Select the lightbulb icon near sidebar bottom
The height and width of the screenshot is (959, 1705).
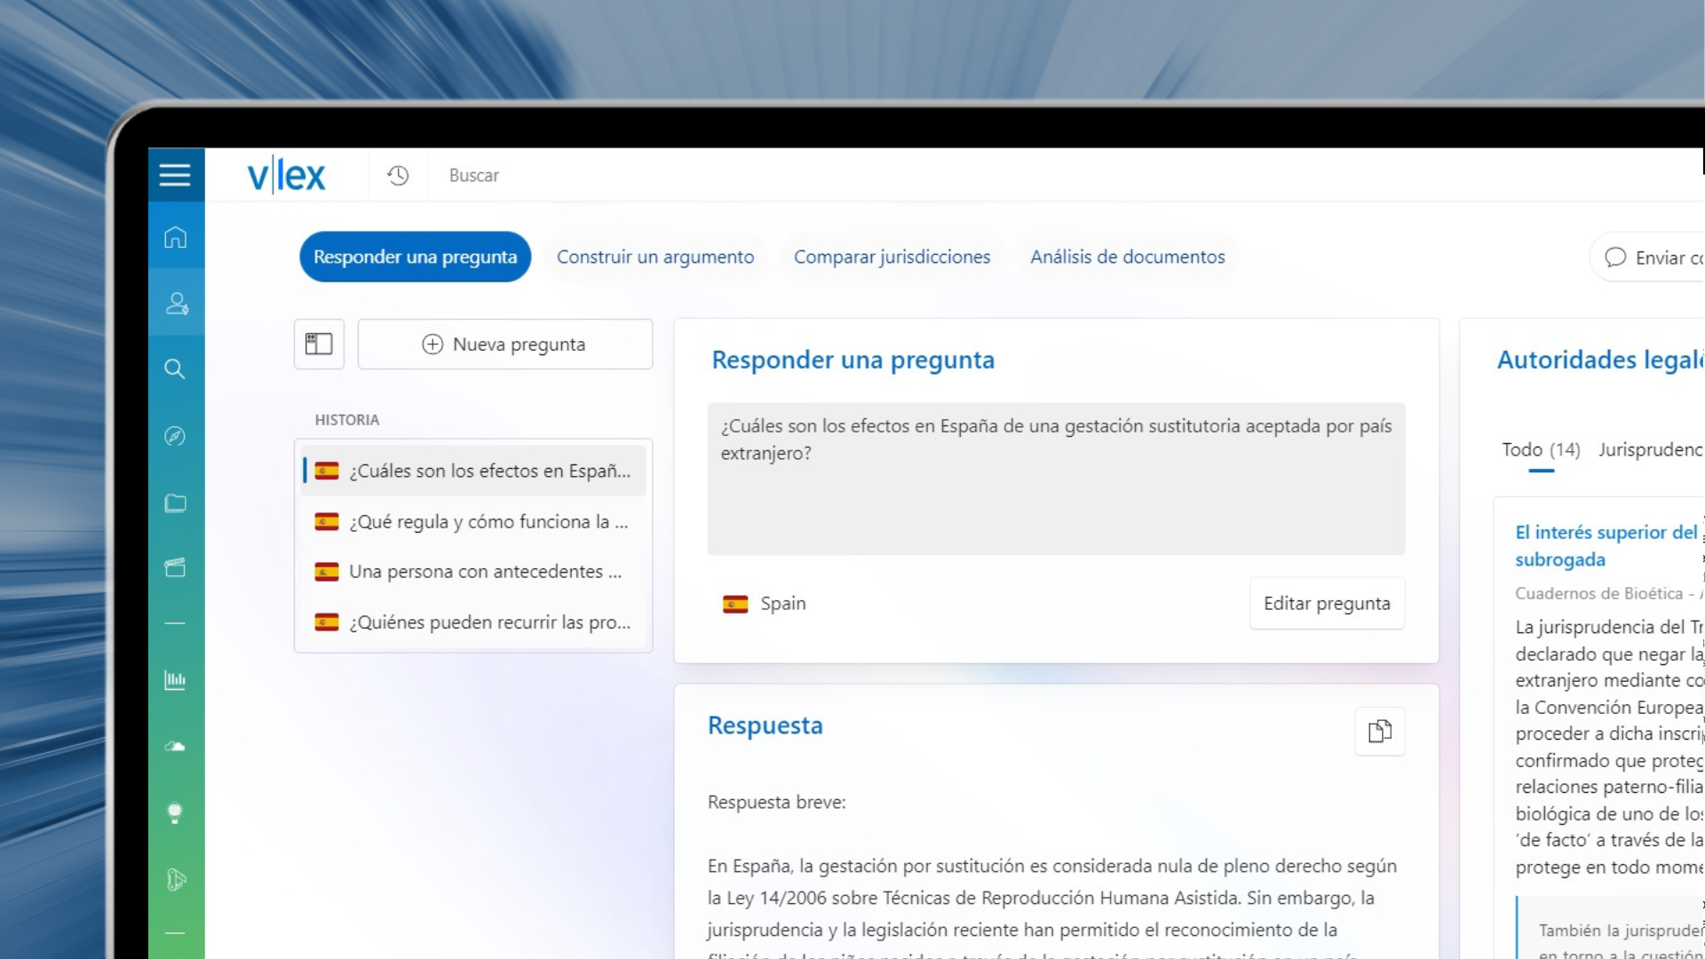(x=176, y=813)
